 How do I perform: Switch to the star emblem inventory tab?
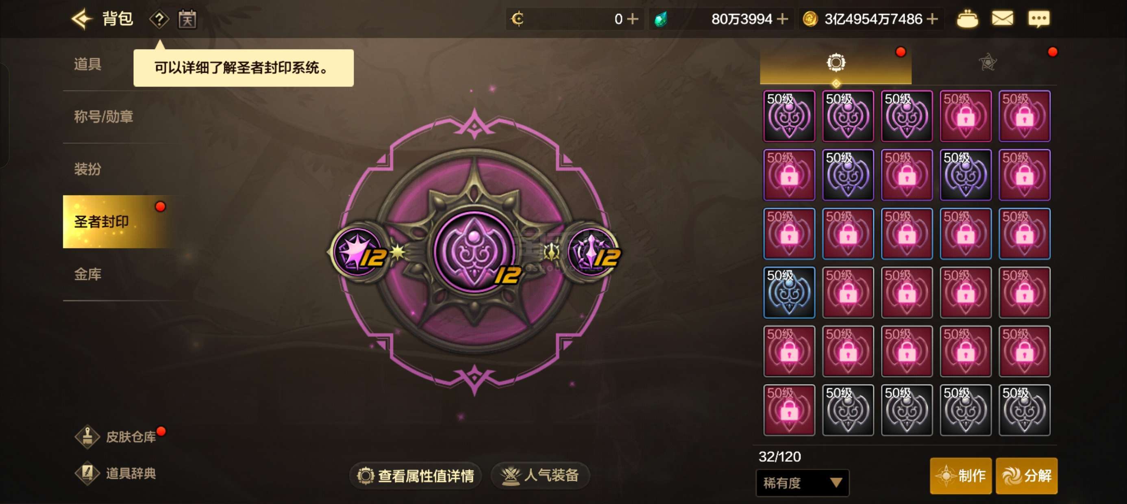pos(988,63)
